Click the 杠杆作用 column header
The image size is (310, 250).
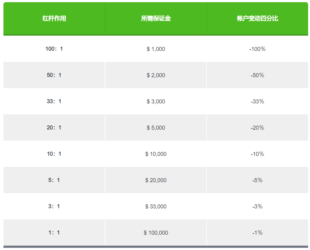click(54, 18)
